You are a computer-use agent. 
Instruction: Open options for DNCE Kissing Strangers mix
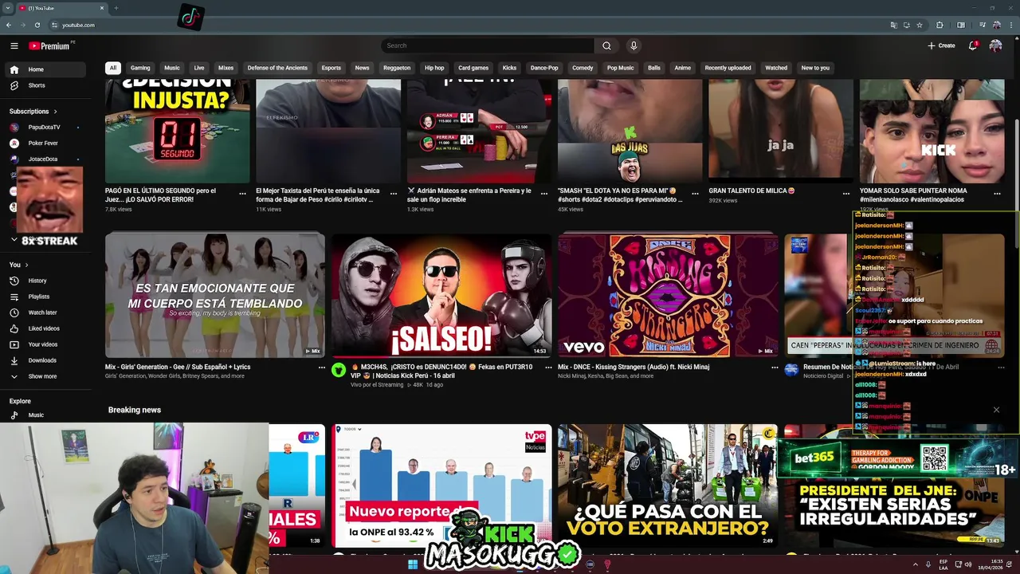click(775, 368)
